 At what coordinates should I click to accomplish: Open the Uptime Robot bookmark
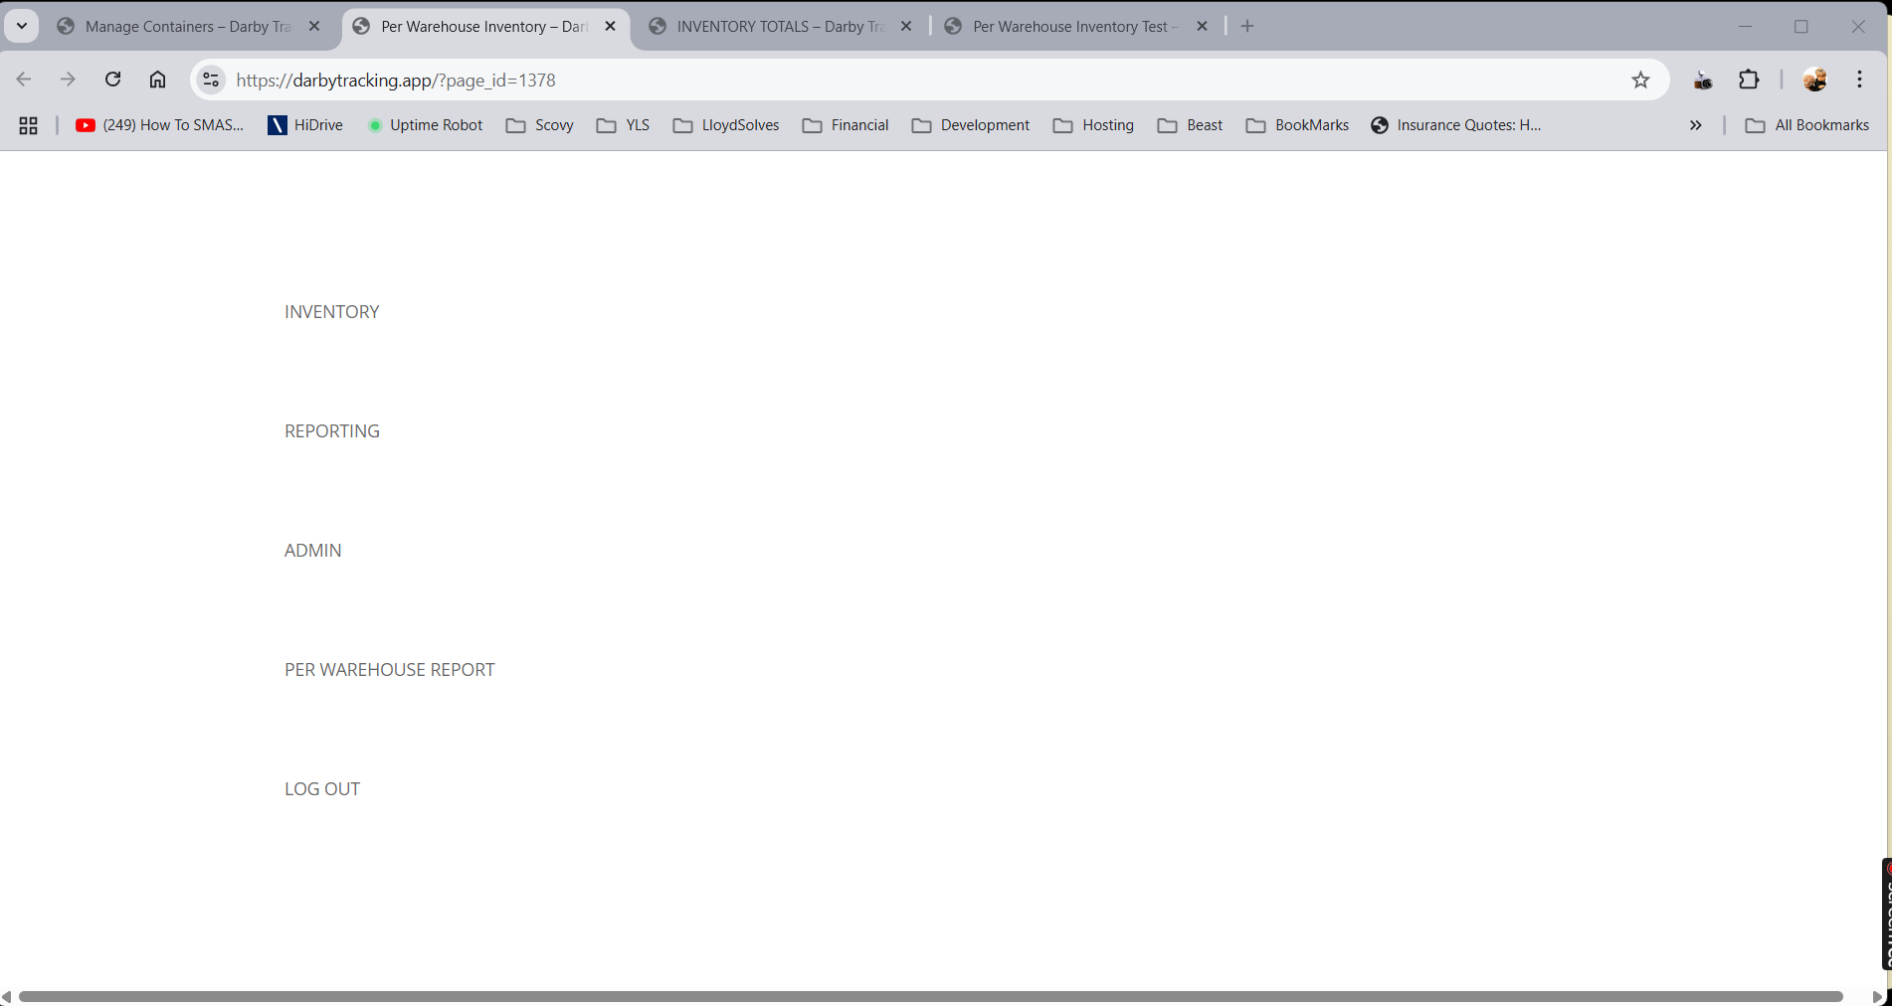pyautogui.click(x=425, y=125)
